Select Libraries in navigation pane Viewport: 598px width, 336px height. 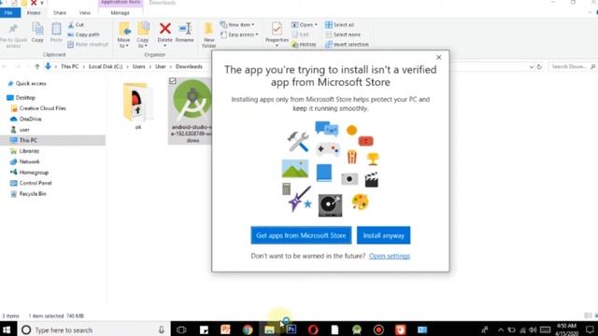pyautogui.click(x=29, y=151)
